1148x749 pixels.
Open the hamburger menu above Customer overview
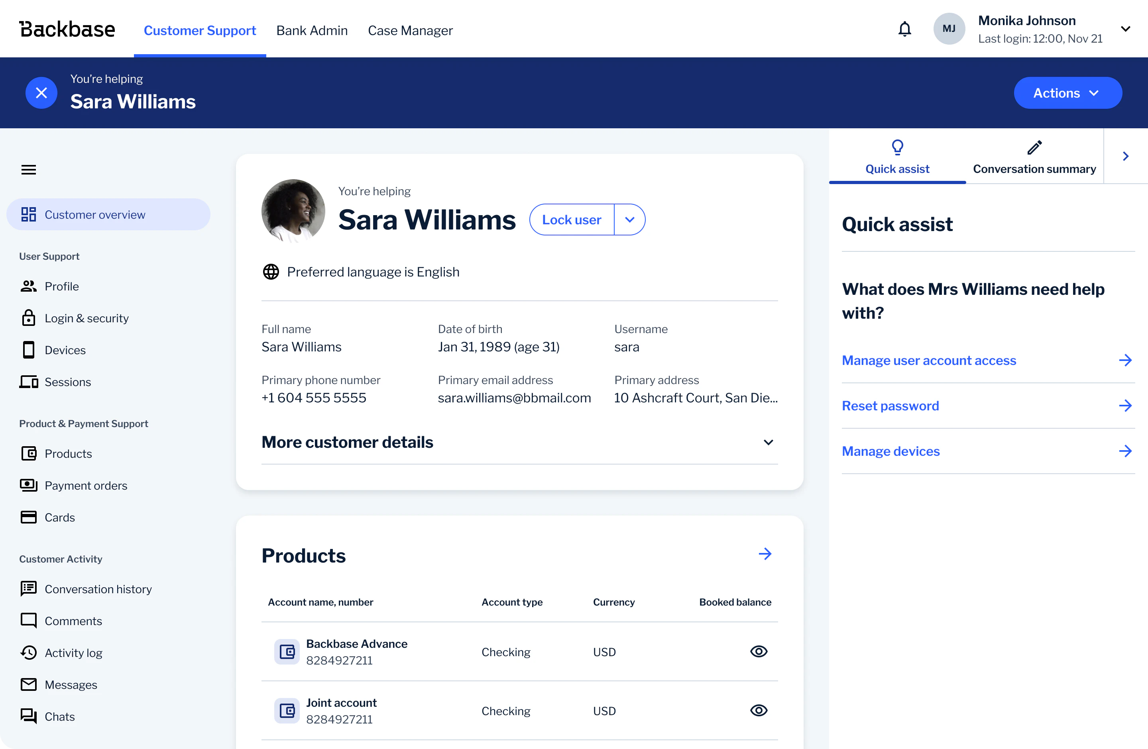(28, 169)
